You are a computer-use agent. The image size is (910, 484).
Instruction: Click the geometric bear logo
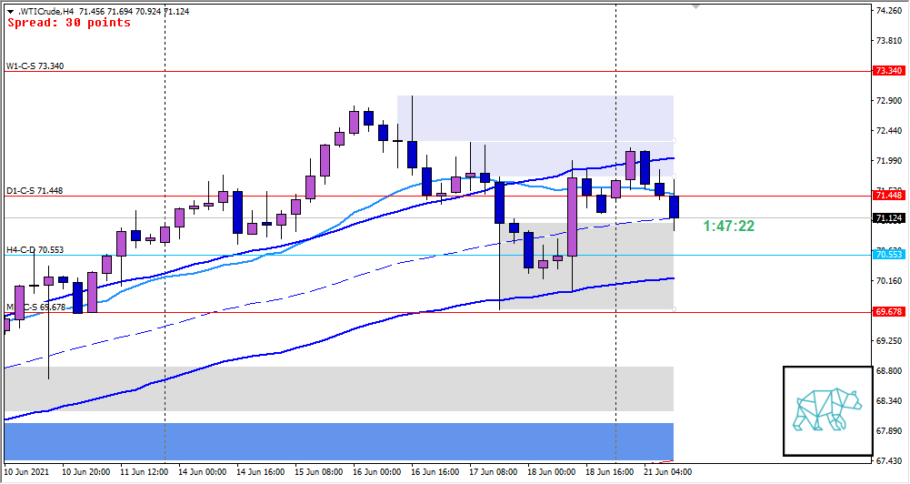click(826, 410)
